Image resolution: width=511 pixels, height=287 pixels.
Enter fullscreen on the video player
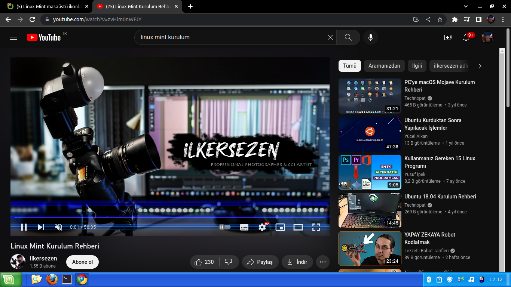point(316,227)
